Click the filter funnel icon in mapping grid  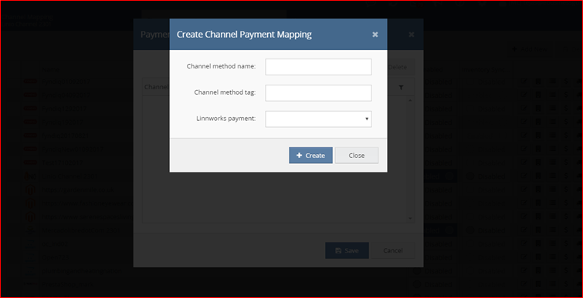click(x=402, y=88)
